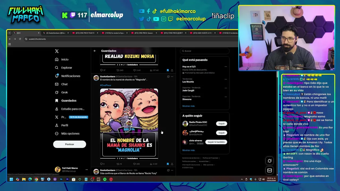Image resolution: width=340 pixels, height=191 pixels.
Task: Open the floating Grok button
Action: tap(270, 161)
